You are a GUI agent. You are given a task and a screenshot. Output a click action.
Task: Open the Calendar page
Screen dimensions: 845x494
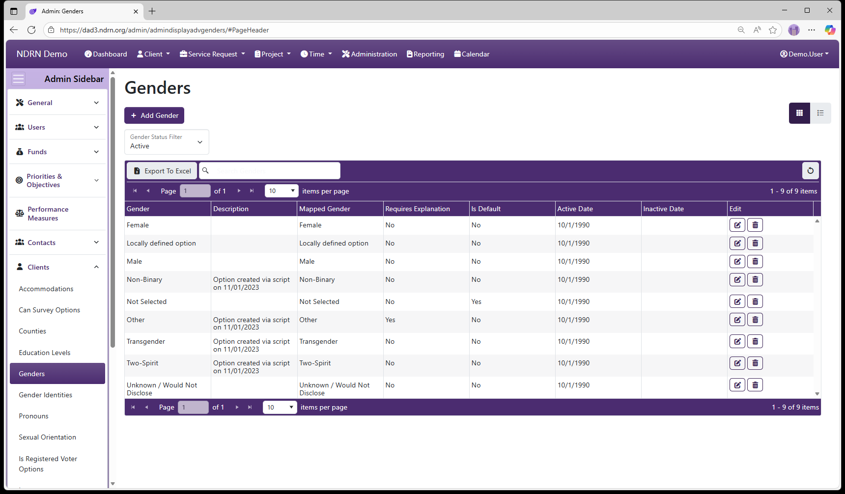(472, 54)
